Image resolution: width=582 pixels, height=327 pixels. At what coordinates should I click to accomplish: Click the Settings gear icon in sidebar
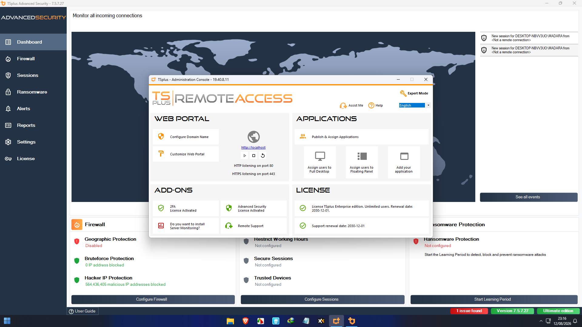[x=8, y=142]
